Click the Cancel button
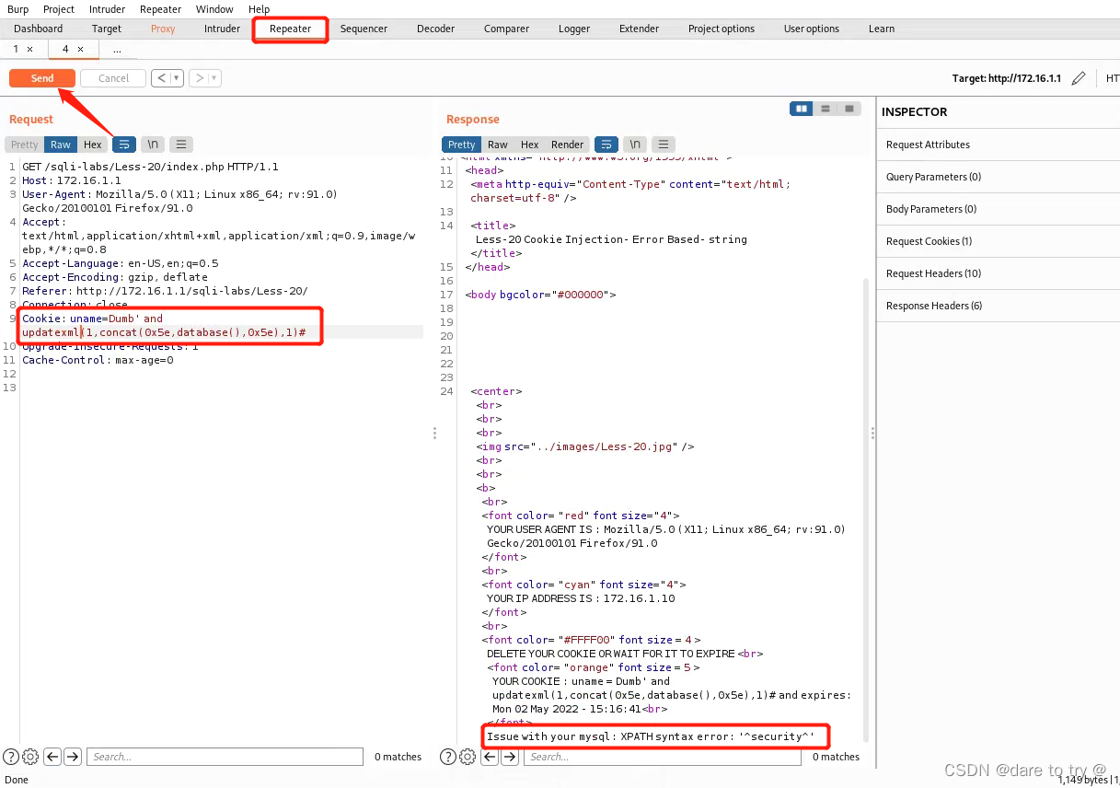This screenshot has height=788, width=1120. click(113, 78)
